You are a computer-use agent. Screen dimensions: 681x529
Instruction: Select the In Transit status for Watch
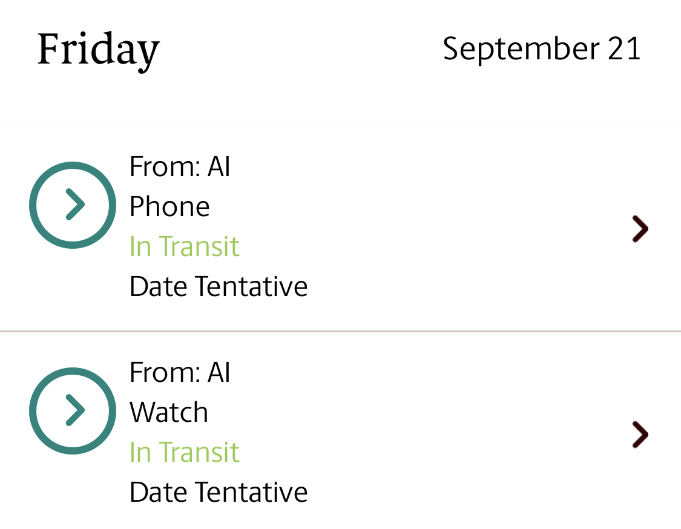[185, 452]
